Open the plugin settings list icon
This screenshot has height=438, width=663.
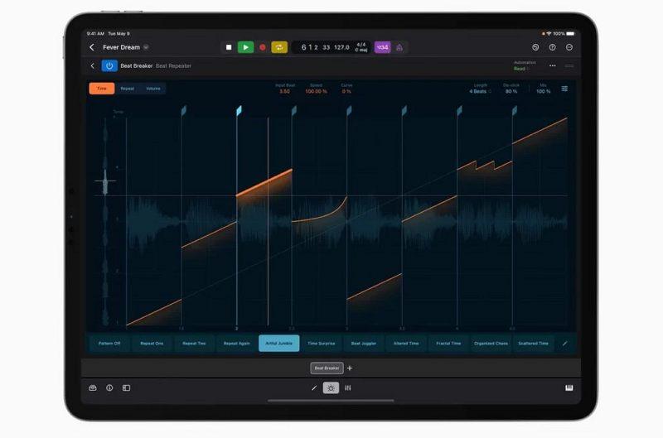(x=564, y=89)
